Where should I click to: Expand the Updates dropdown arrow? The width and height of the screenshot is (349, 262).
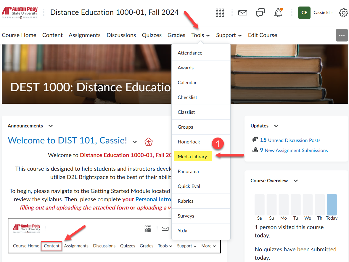pyautogui.click(x=276, y=126)
